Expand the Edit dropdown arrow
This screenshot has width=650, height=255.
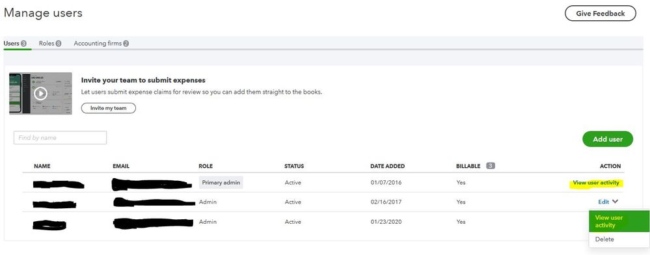click(615, 202)
